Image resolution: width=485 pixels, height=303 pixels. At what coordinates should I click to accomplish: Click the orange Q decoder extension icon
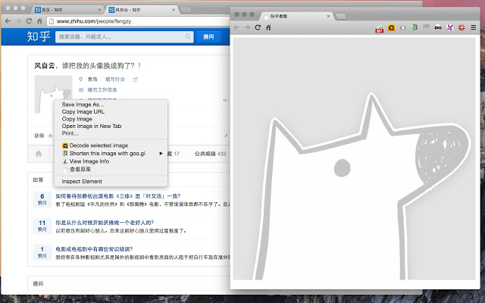pos(391,27)
